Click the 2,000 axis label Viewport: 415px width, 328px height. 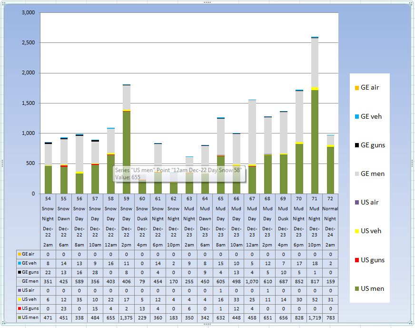tap(28, 72)
